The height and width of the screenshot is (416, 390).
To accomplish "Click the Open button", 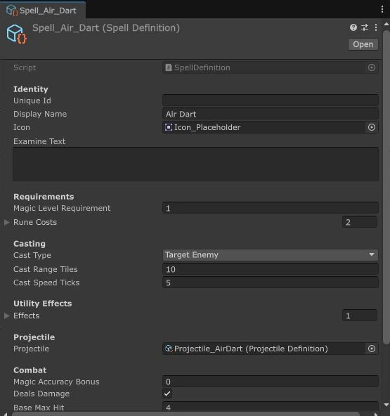I will pos(363,44).
